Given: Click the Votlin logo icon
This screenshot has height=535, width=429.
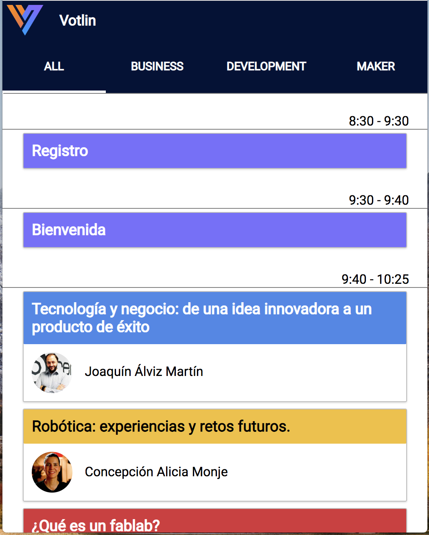Looking at the screenshot, I should 25,20.
